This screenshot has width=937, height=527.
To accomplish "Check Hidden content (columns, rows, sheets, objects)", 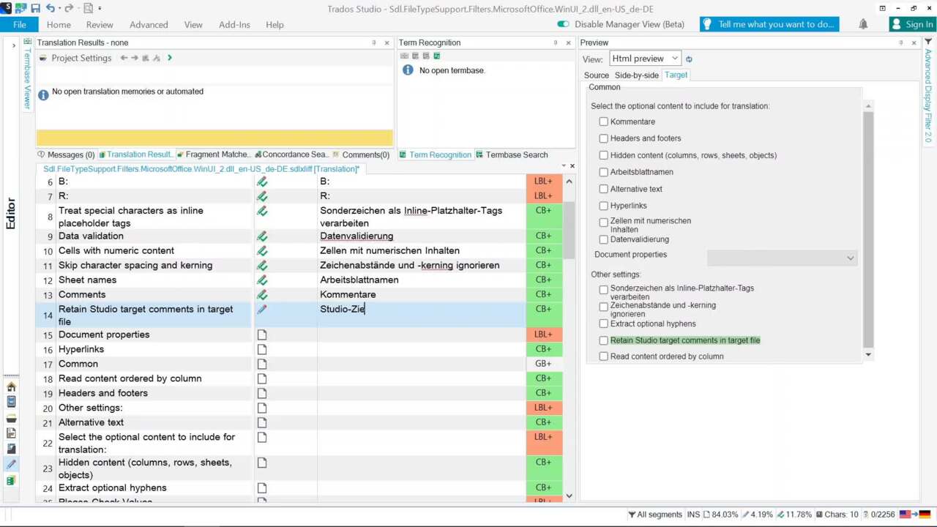I will (603, 155).
